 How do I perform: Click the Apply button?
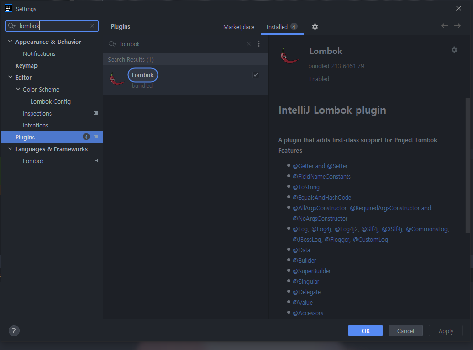point(446,331)
